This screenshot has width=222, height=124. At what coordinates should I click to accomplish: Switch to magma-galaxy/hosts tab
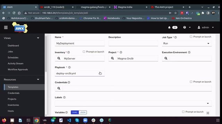[94, 7]
